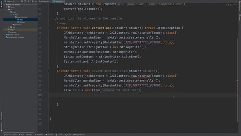Click underlined setProperty on line 27
241x136 pixels.
pyautogui.click(x=93, y=85)
